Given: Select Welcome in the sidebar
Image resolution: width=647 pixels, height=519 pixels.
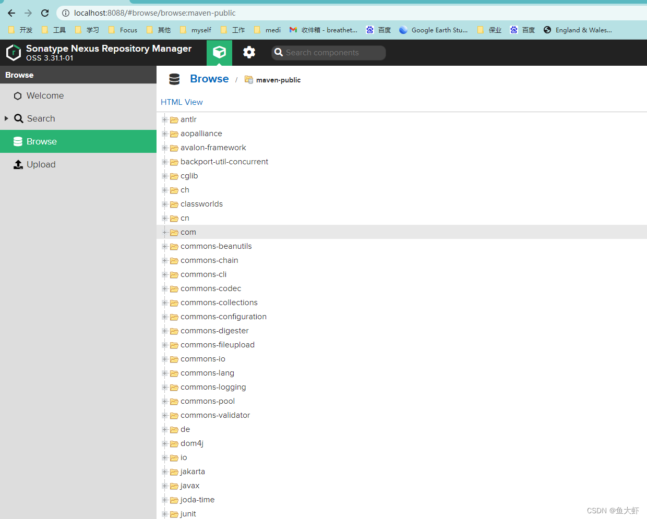Looking at the screenshot, I should [x=78, y=96].
